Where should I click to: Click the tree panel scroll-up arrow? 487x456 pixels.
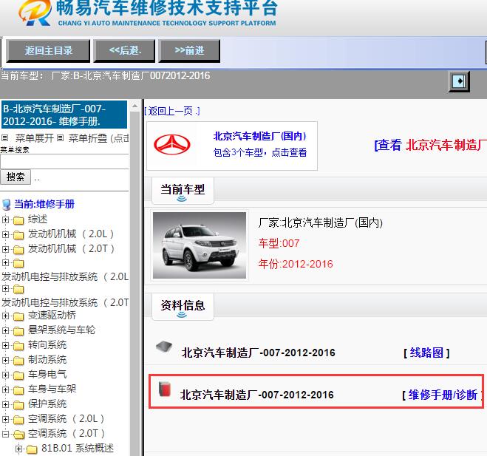tap(134, 106)
